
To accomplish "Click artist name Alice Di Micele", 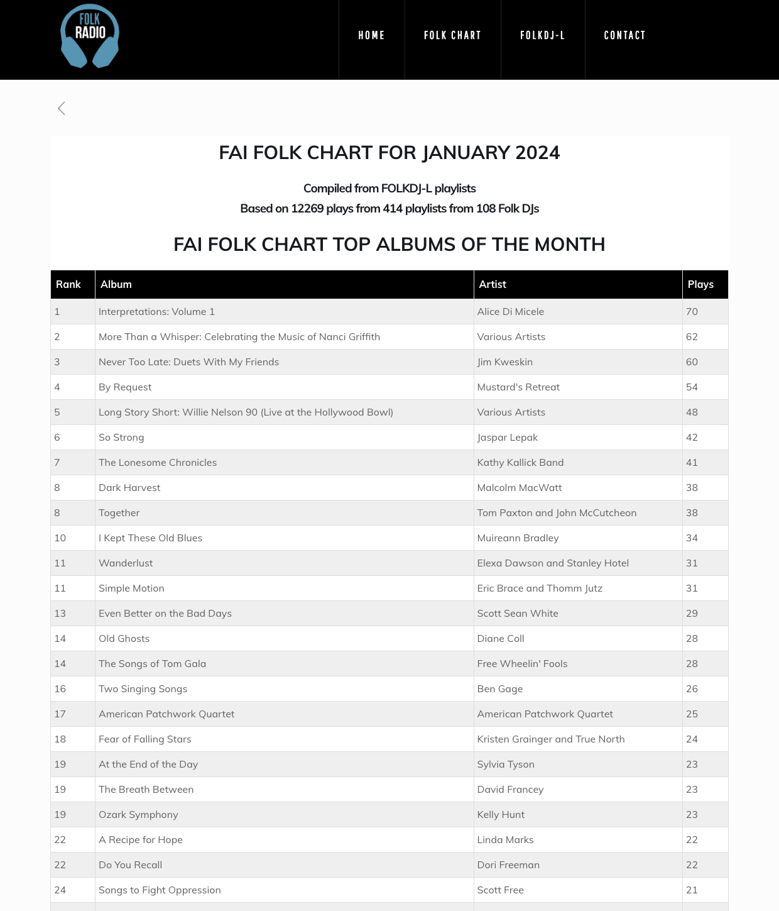I will 510,312.
